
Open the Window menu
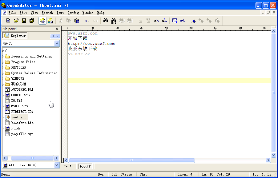pyautogui.click(x=88, y=13)
